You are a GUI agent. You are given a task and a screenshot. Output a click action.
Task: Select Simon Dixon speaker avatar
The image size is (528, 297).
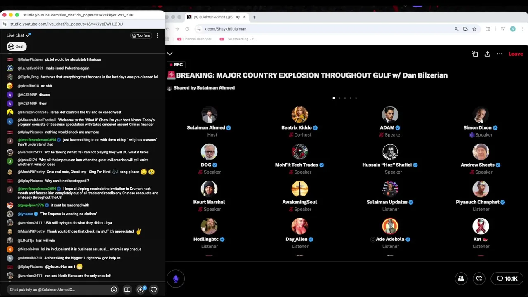(481, 115)
